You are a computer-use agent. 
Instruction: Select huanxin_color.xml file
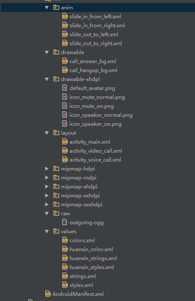point(91,249)
